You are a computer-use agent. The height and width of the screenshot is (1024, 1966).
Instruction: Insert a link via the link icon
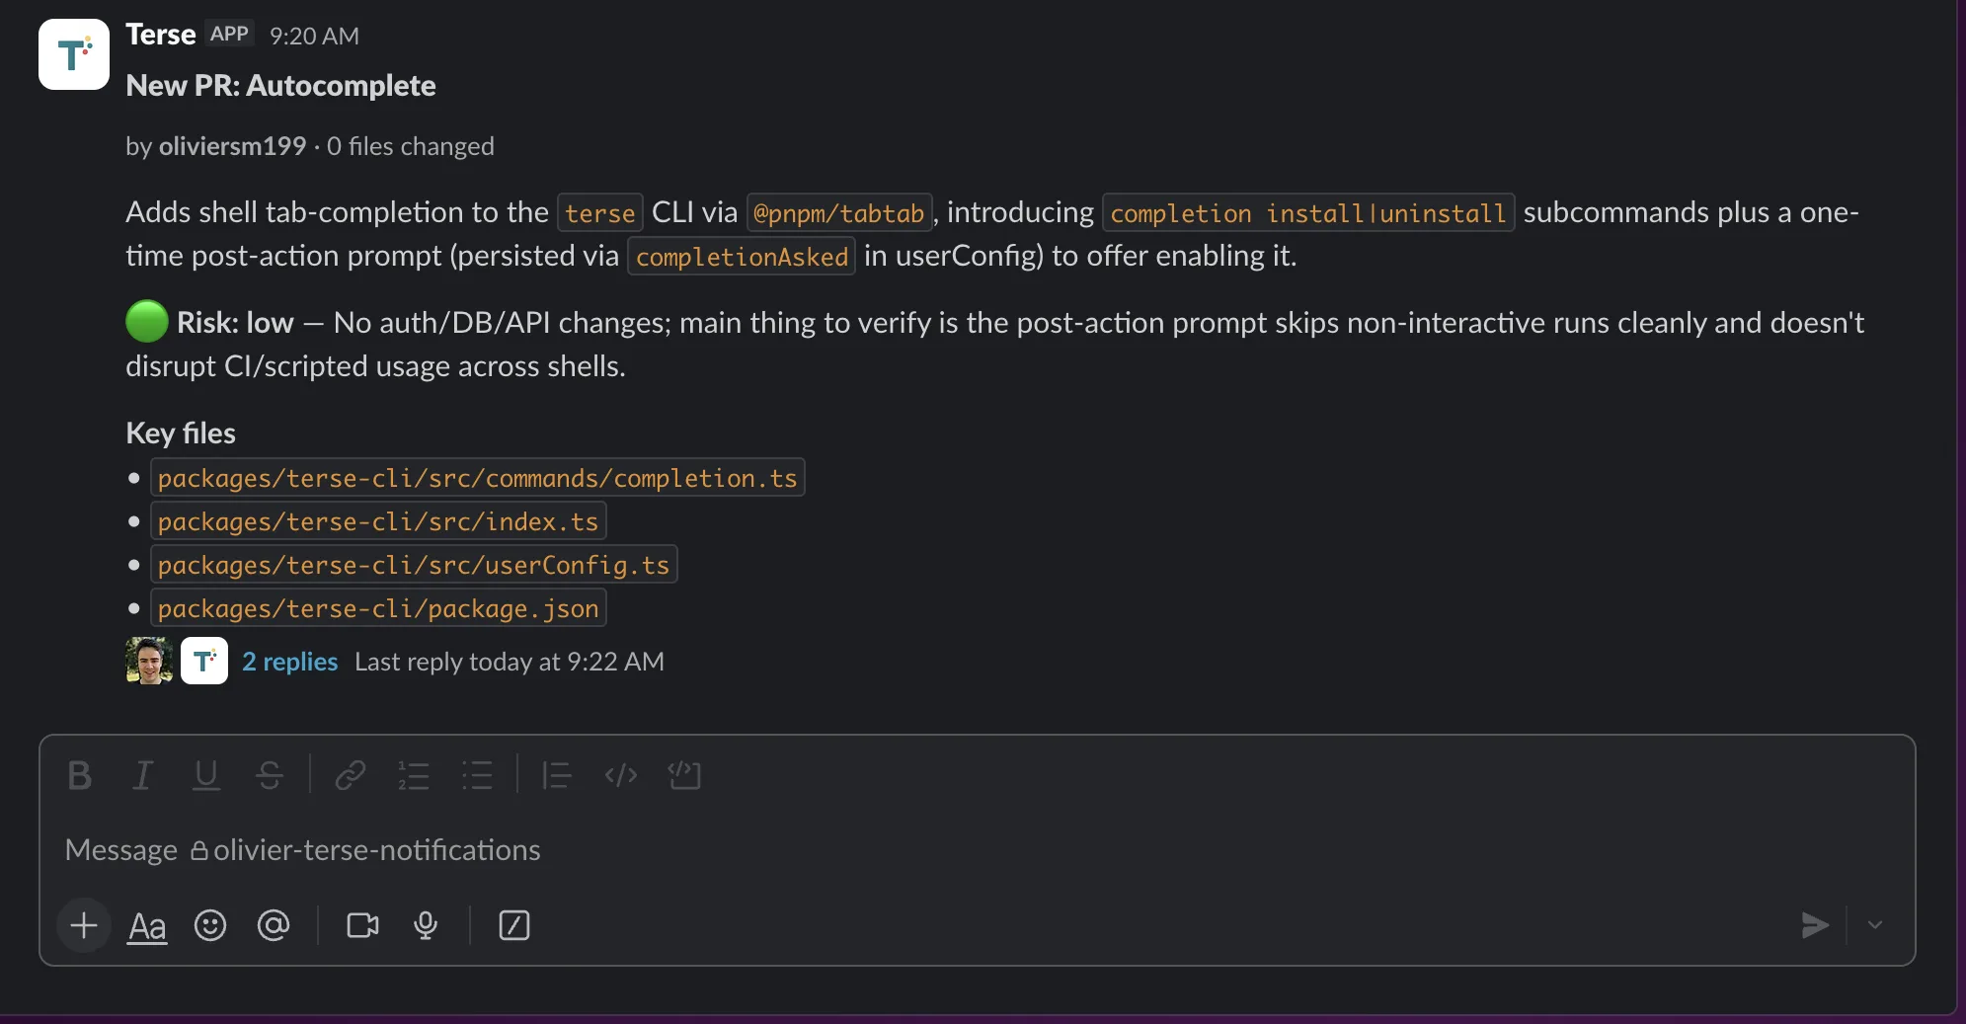tap(350, 776)
